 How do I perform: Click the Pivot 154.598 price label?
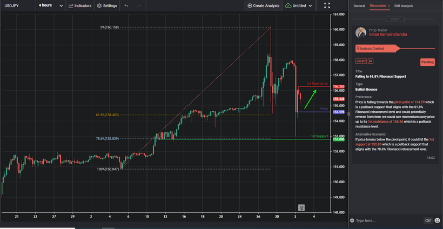[x=339, y=112]
